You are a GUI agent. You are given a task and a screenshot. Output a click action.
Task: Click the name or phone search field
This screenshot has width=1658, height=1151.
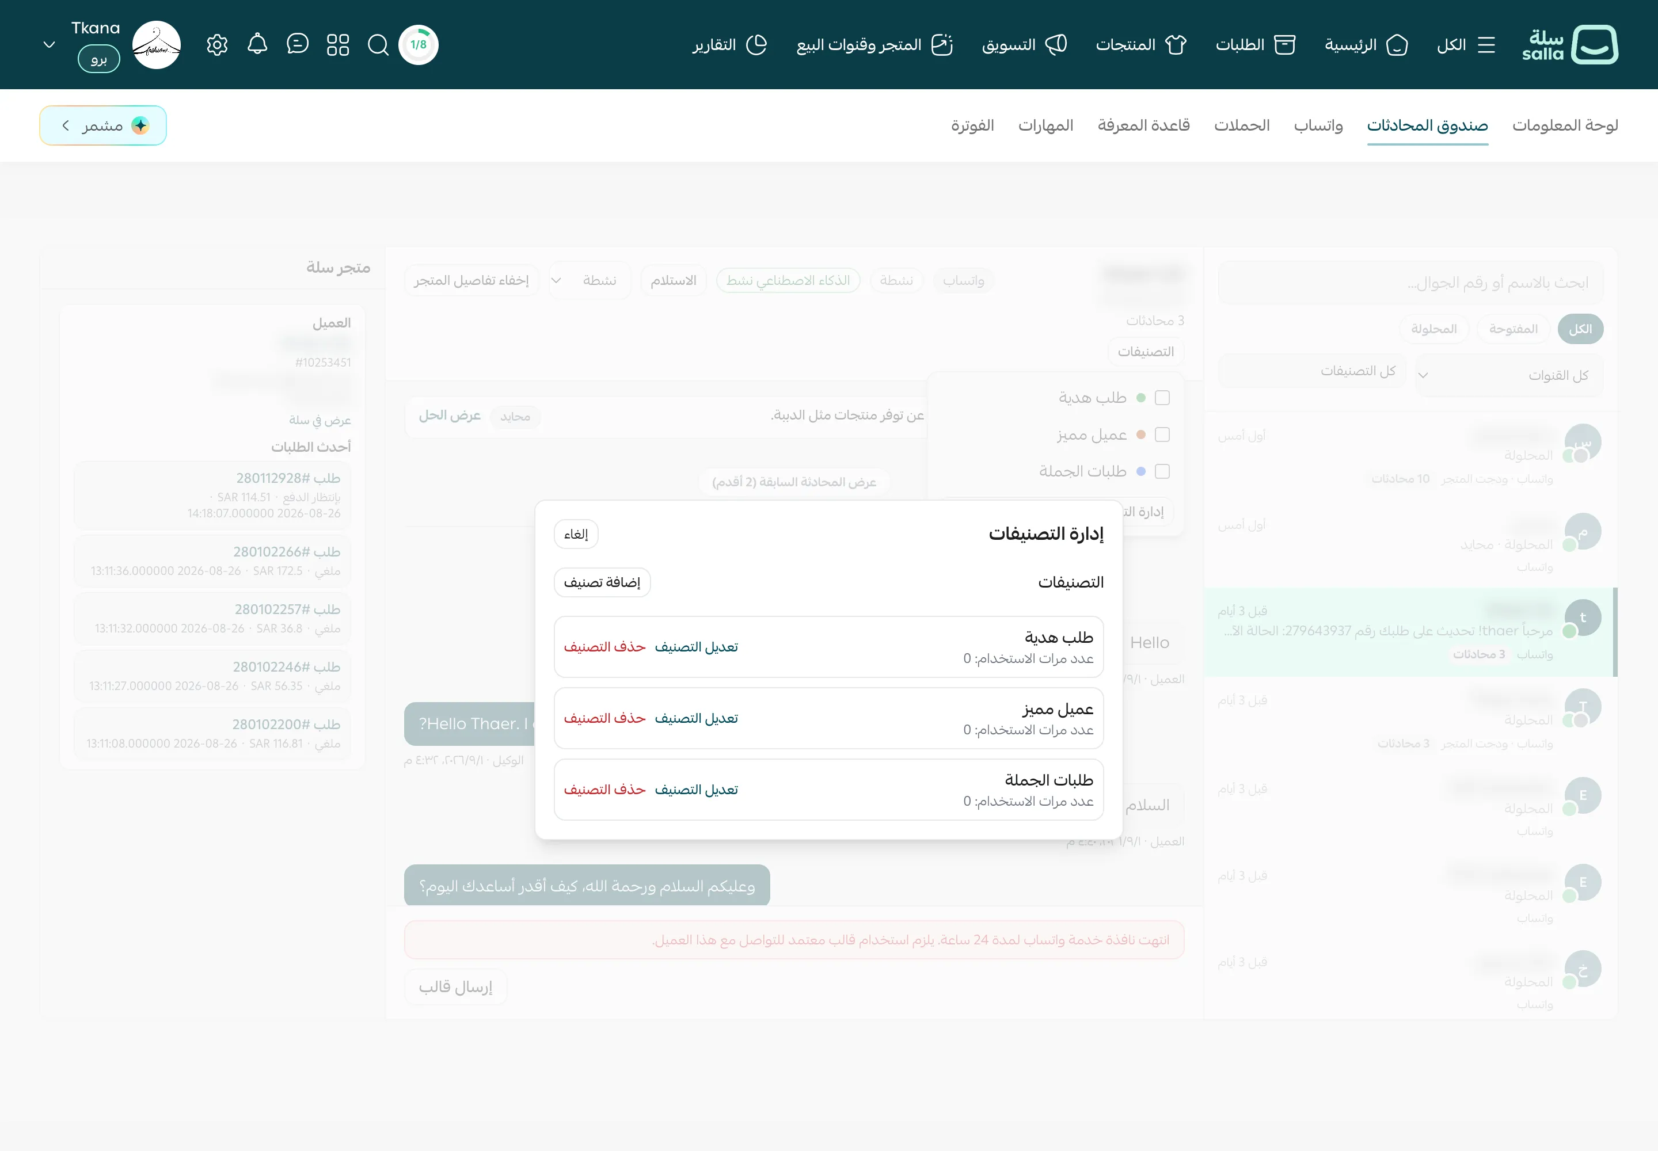click(x=1410, y=283)
